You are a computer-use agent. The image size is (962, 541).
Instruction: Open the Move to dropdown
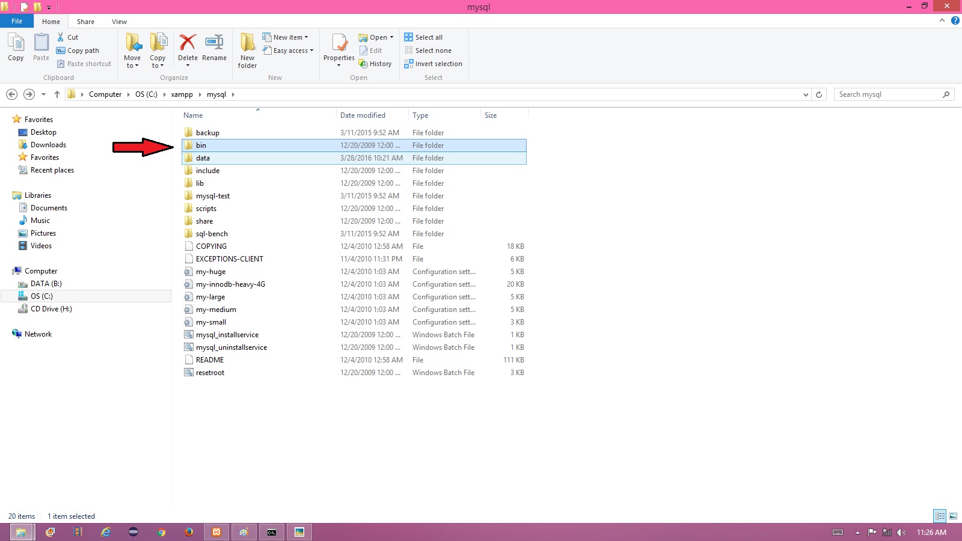(x=132, y=50)
